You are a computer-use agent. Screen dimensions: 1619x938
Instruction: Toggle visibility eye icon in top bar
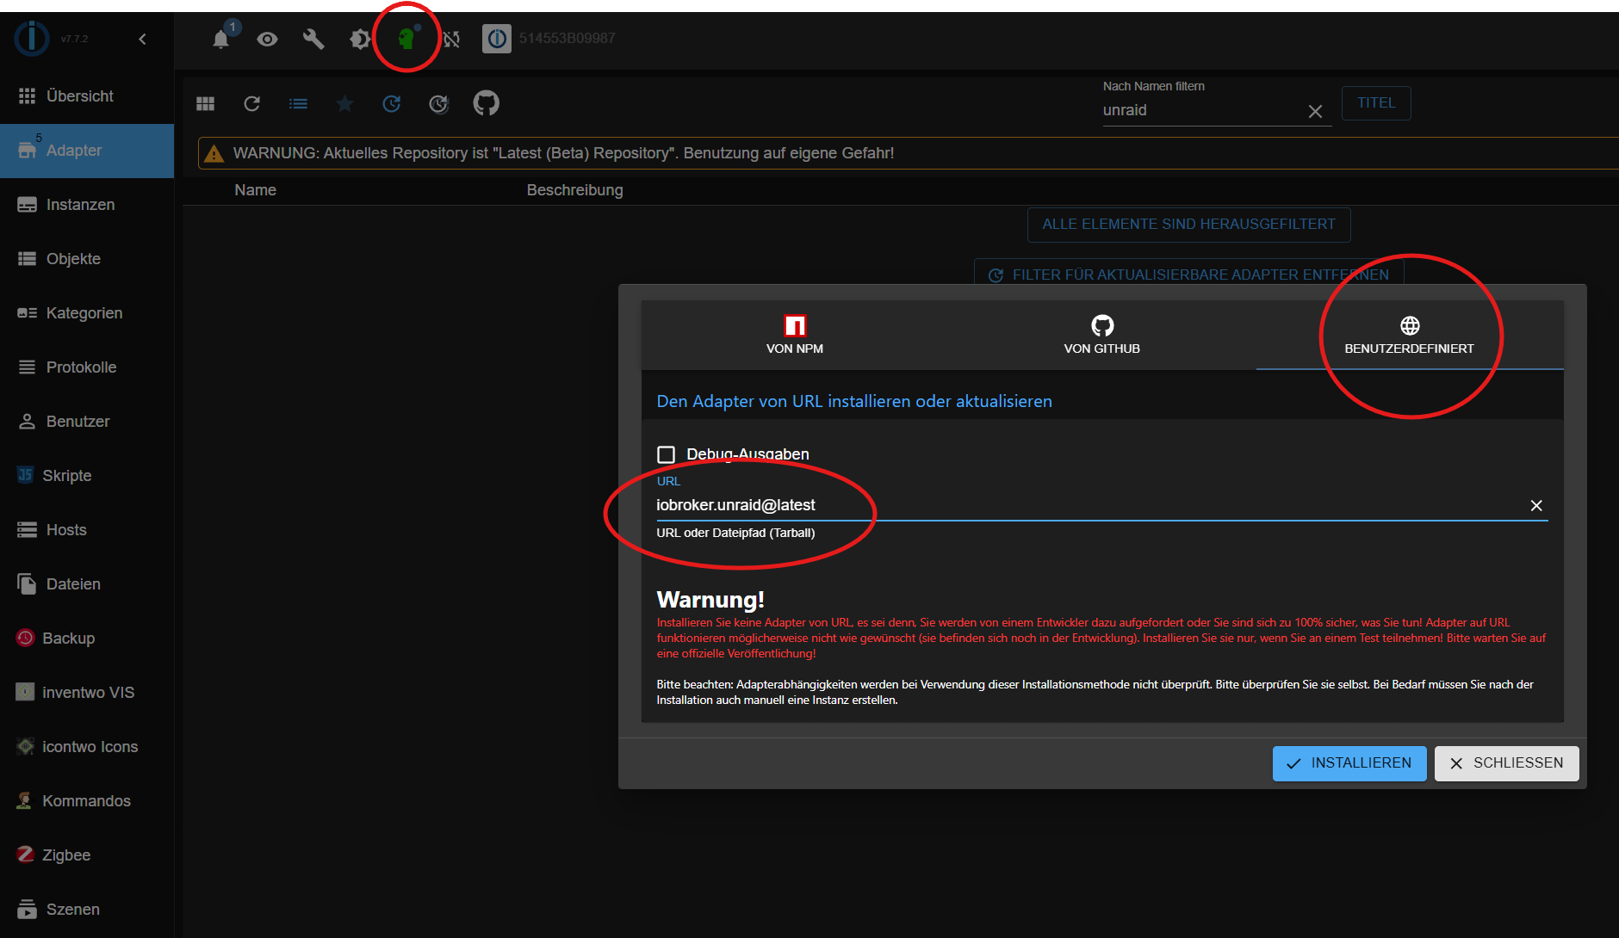267,39
